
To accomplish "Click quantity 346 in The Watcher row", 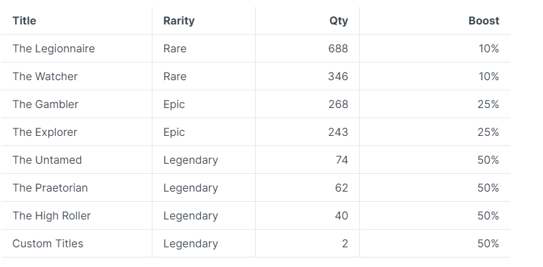I will point(338,77).
